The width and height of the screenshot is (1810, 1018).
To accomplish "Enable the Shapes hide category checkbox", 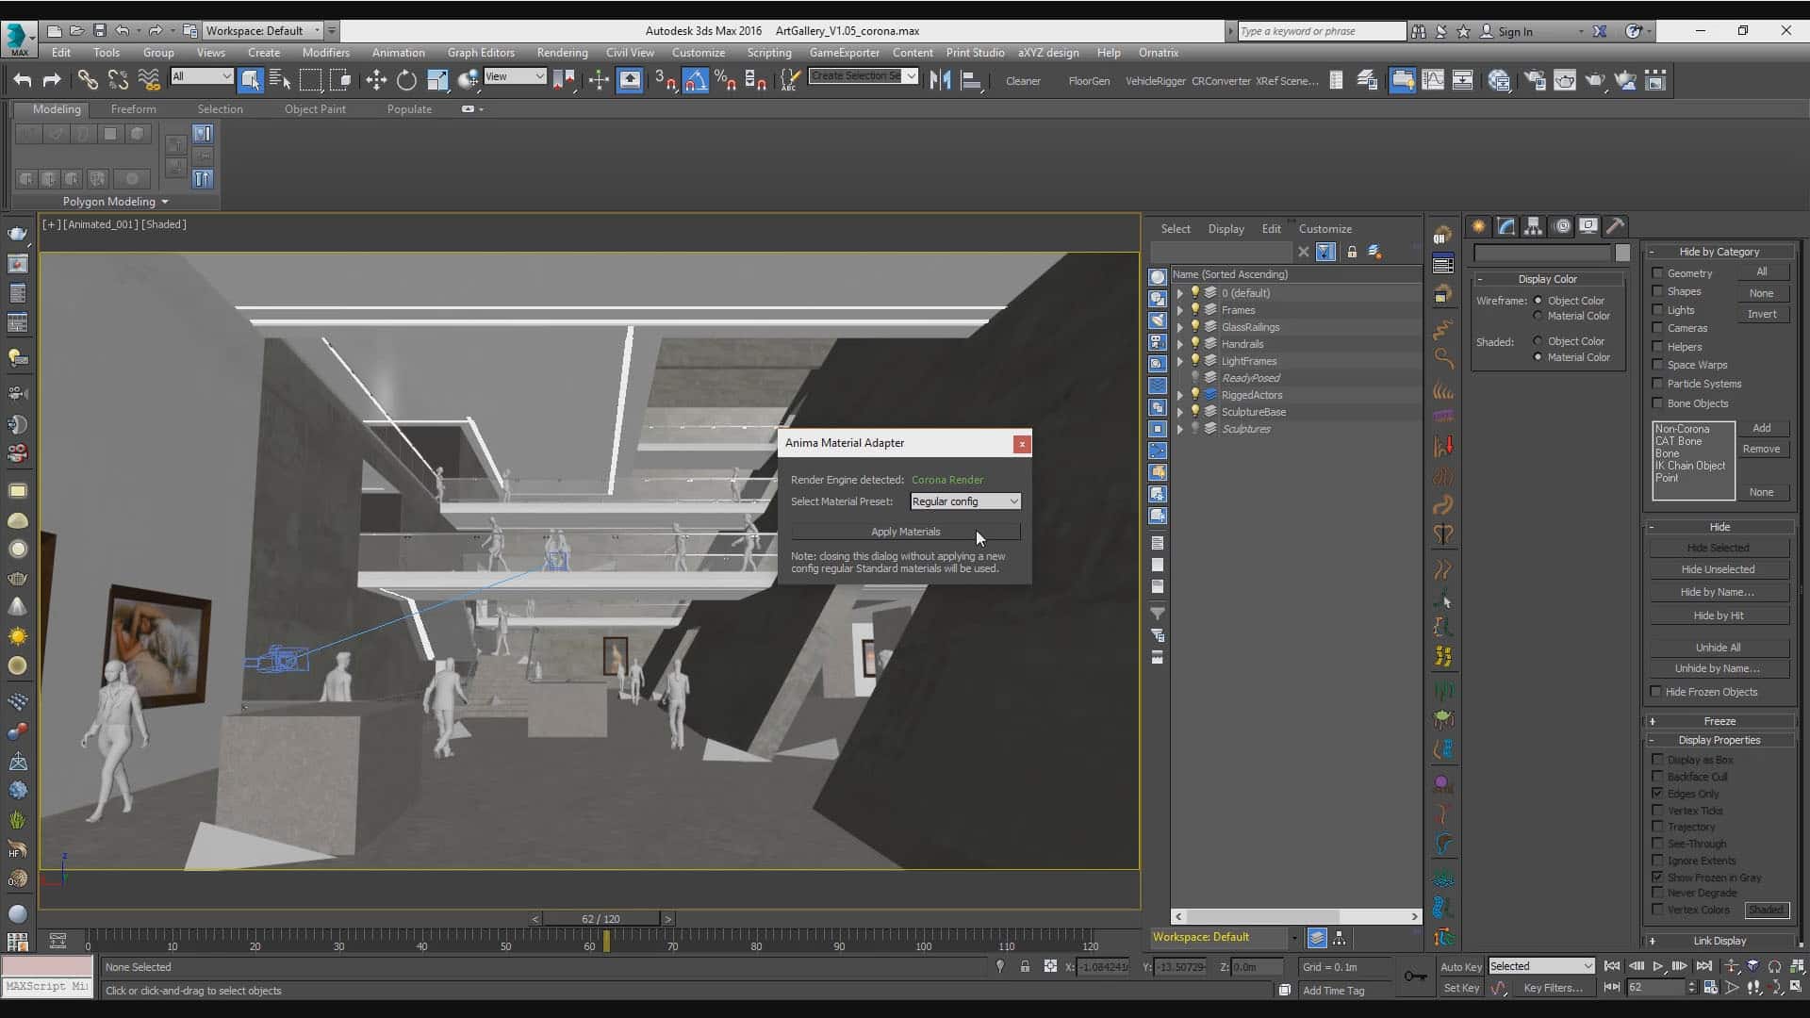I will pyautogui.click(x=1657, y=291).
